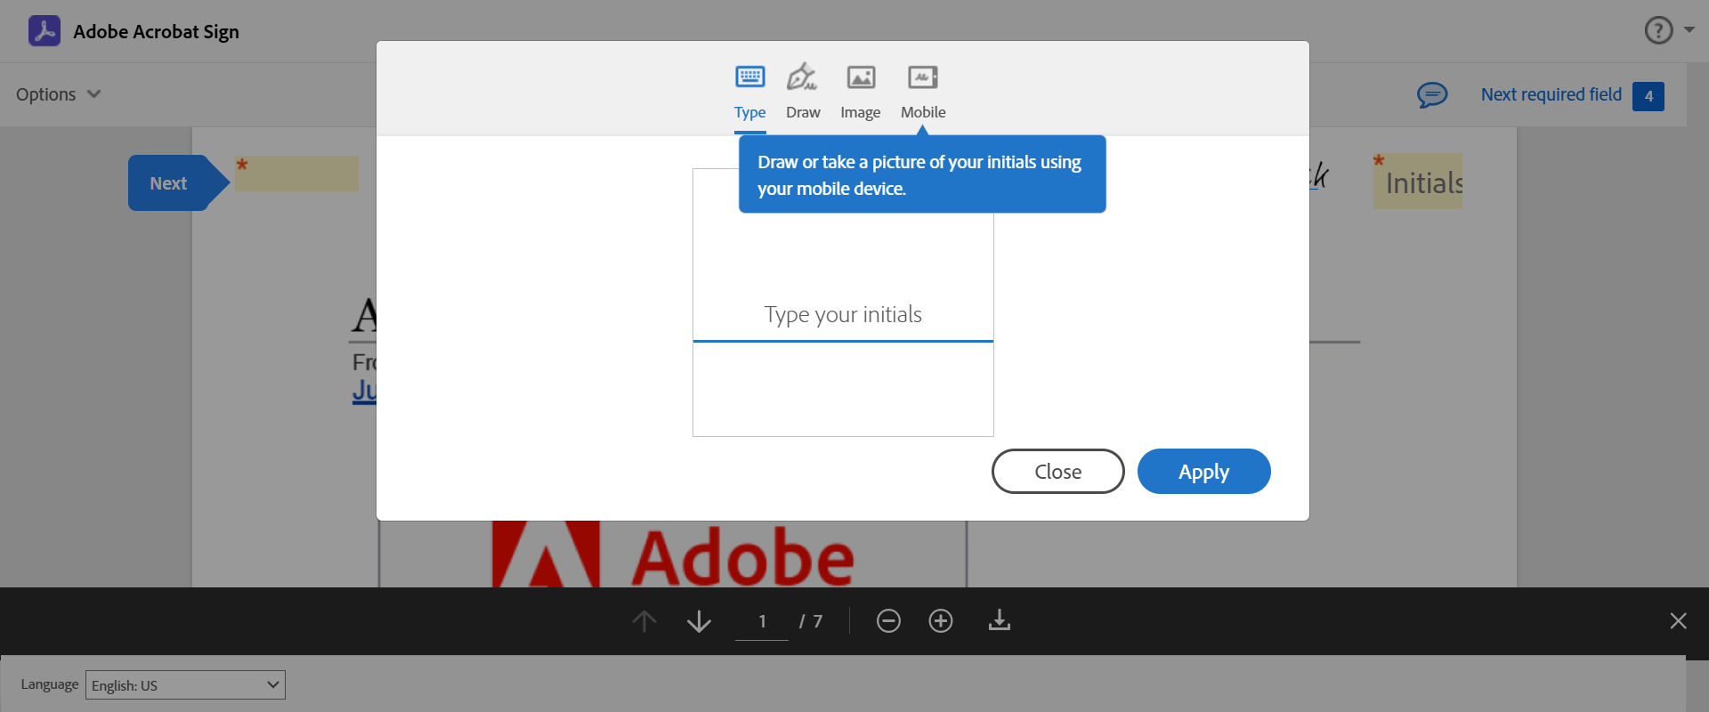Open the Language dropdown English: US
Image resolution: width=1709 pixels, height=712 pixels.
point(185,684)
